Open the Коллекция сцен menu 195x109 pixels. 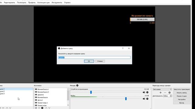[43, 2]
